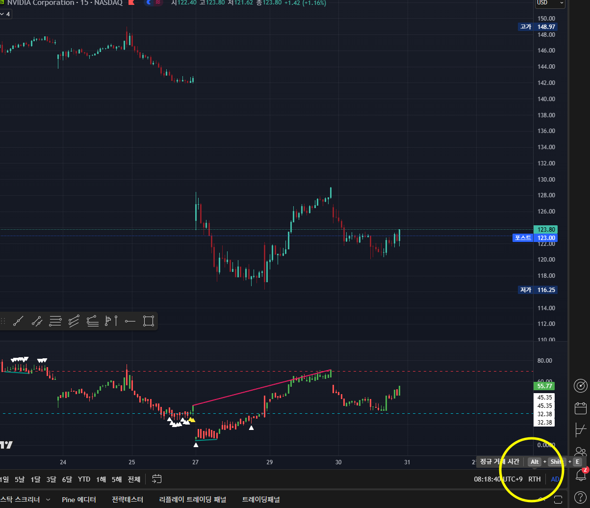Click the 저가 116.25 price label

tap(539, 290)
